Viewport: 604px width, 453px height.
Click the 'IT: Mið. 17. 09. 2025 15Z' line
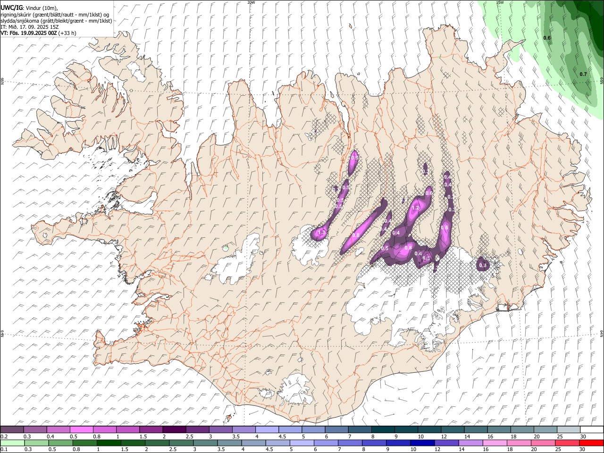[x=29, y=27]
